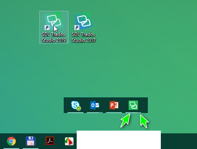Click the indicator line under the Chrome icon

11,149
